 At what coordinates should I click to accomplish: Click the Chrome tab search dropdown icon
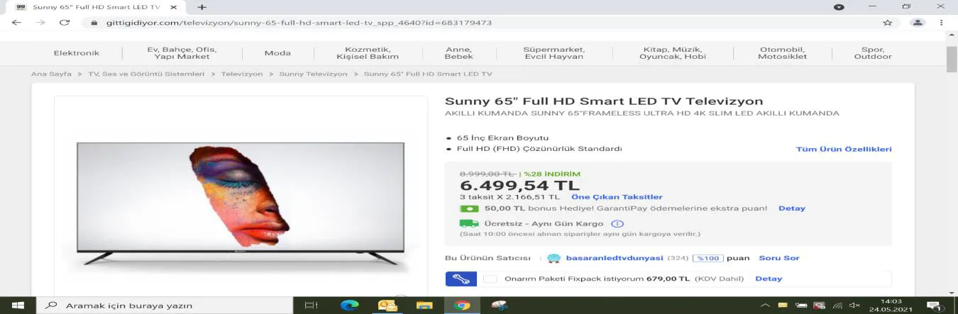pos(839,6)
